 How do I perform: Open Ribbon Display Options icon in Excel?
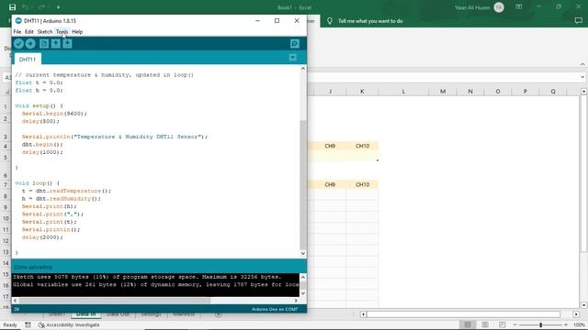(x=518, y=7)
